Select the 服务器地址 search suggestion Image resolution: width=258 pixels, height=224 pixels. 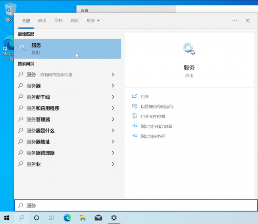click(67, 142)
